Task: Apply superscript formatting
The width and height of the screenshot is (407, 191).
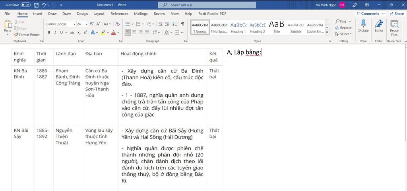Action: coord(85,33)
